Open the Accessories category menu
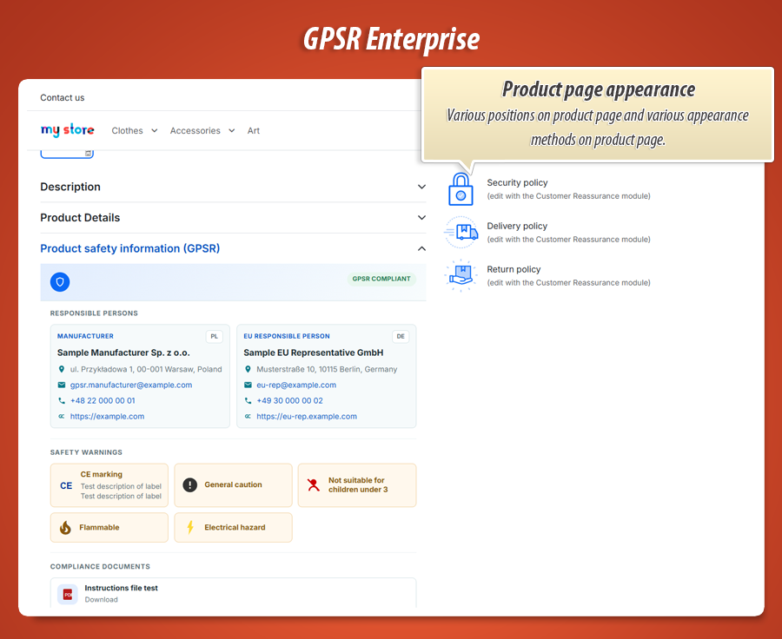The image size is (782, 639). (195, 130)
